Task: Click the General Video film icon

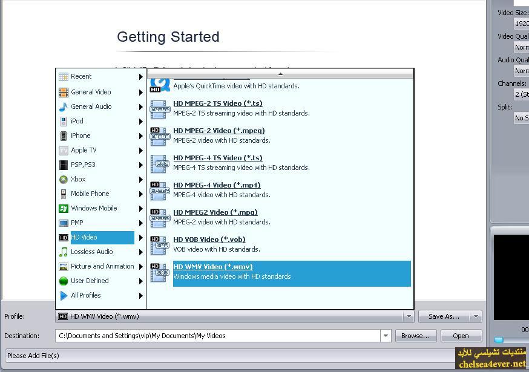Action: click(64, 92)
